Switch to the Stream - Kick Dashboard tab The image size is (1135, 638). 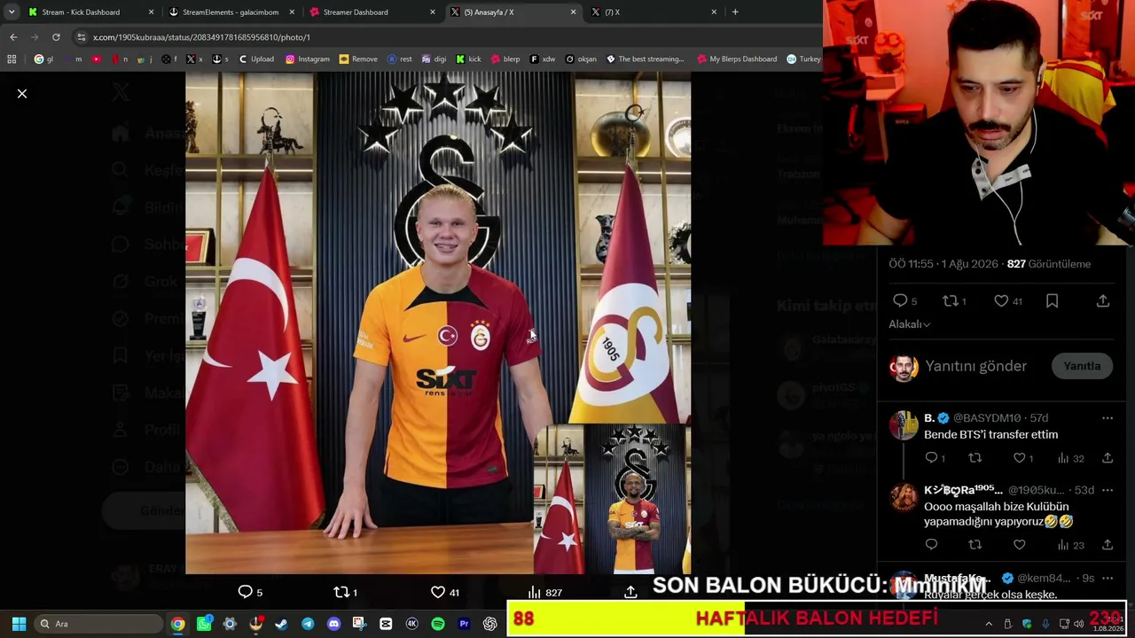pyautogui.click(x=91, y=12)
